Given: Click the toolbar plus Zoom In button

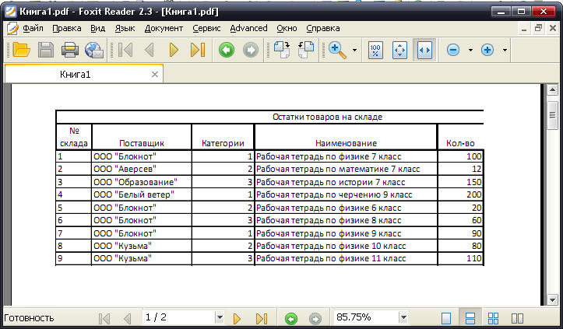Looking at the screenshot, I should pos(488,50).
